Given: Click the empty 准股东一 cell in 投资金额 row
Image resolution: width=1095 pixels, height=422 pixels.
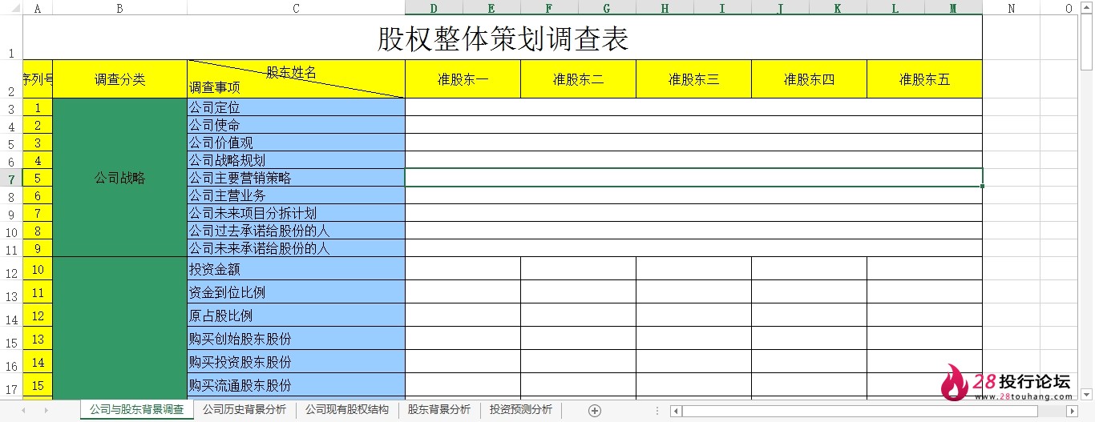Looking at the screenshot, I should [463, 269].
